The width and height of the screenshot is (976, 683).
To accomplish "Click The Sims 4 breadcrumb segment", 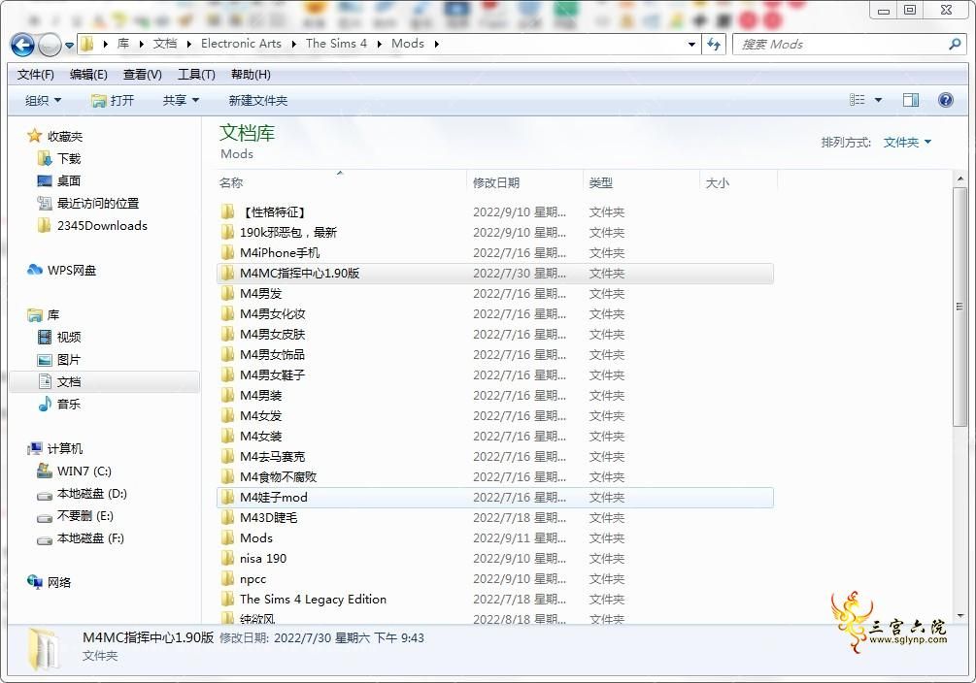I will (336, 44).
